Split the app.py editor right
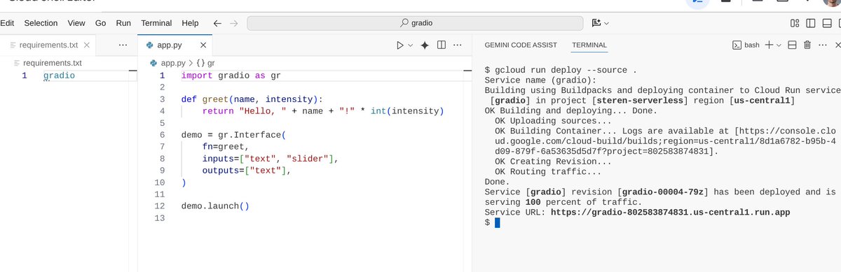Image resolution: width=841 pixels, height=272 pixels. pyautogui.click(x=442, y=45)
